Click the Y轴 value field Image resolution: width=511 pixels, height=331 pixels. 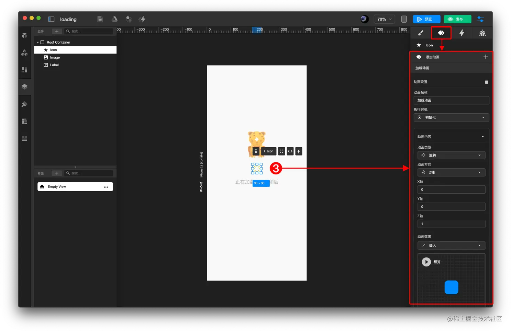pos(451,207)
